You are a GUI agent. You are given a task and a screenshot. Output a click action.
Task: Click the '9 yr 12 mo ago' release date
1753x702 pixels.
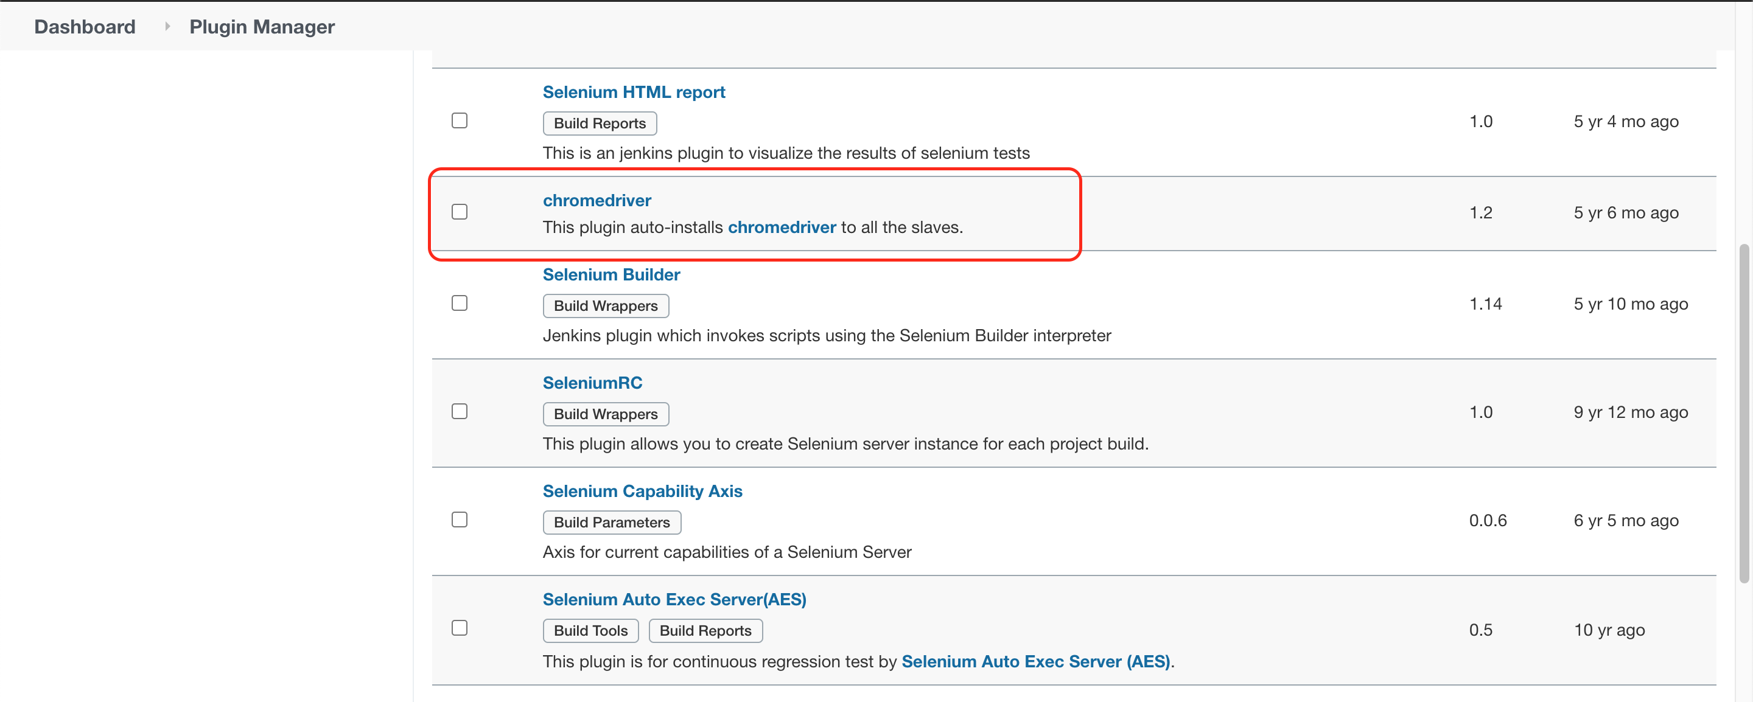coord(1631,412)
